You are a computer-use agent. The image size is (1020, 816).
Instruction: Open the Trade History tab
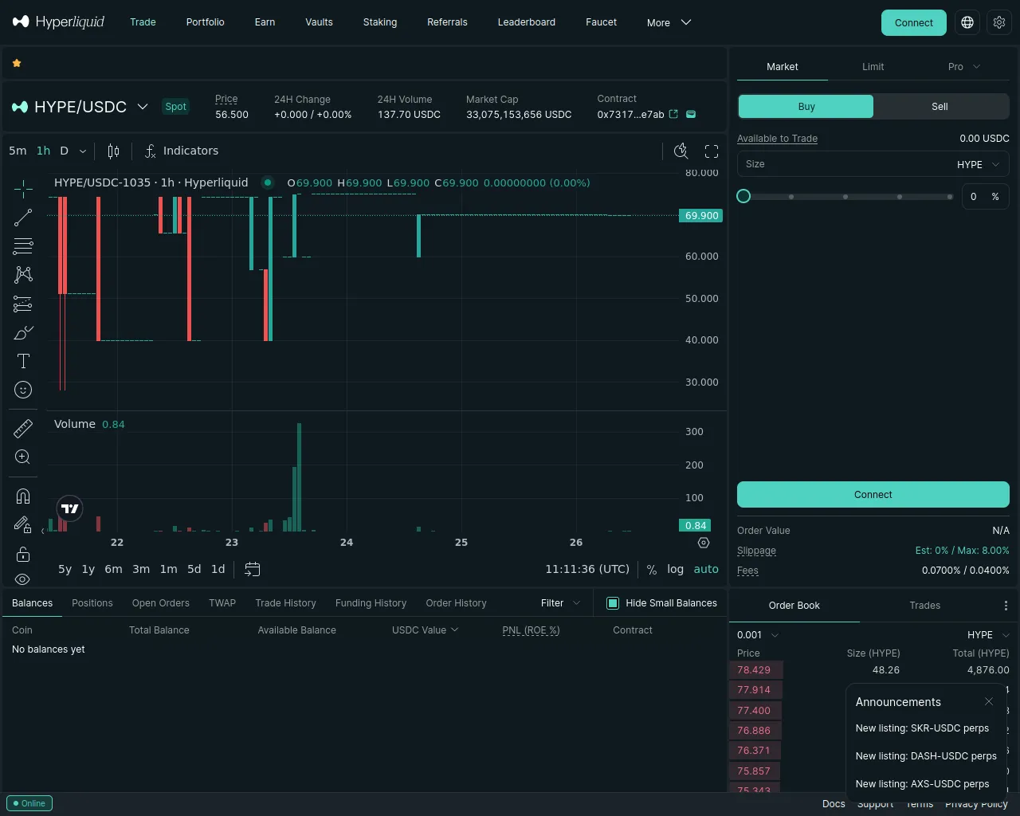tap(285, 603)
